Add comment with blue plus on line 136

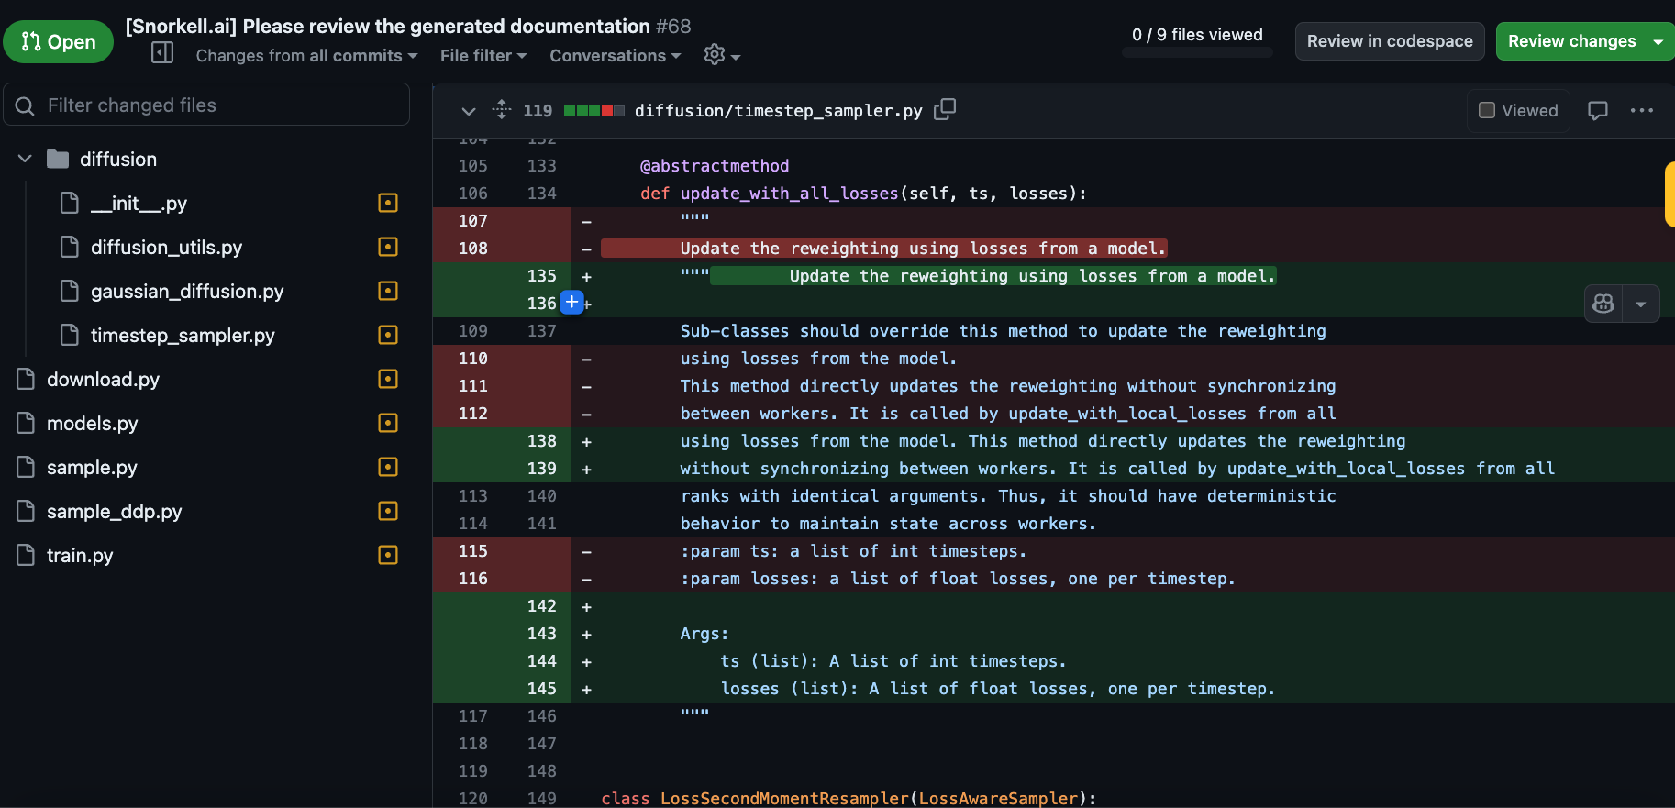[571, 302]
